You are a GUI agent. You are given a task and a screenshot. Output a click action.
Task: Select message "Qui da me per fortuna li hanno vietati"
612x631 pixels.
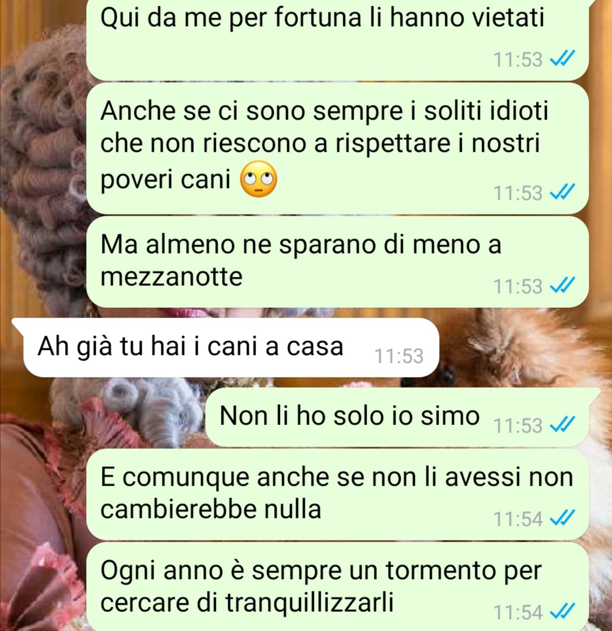(x=338, y=40)
